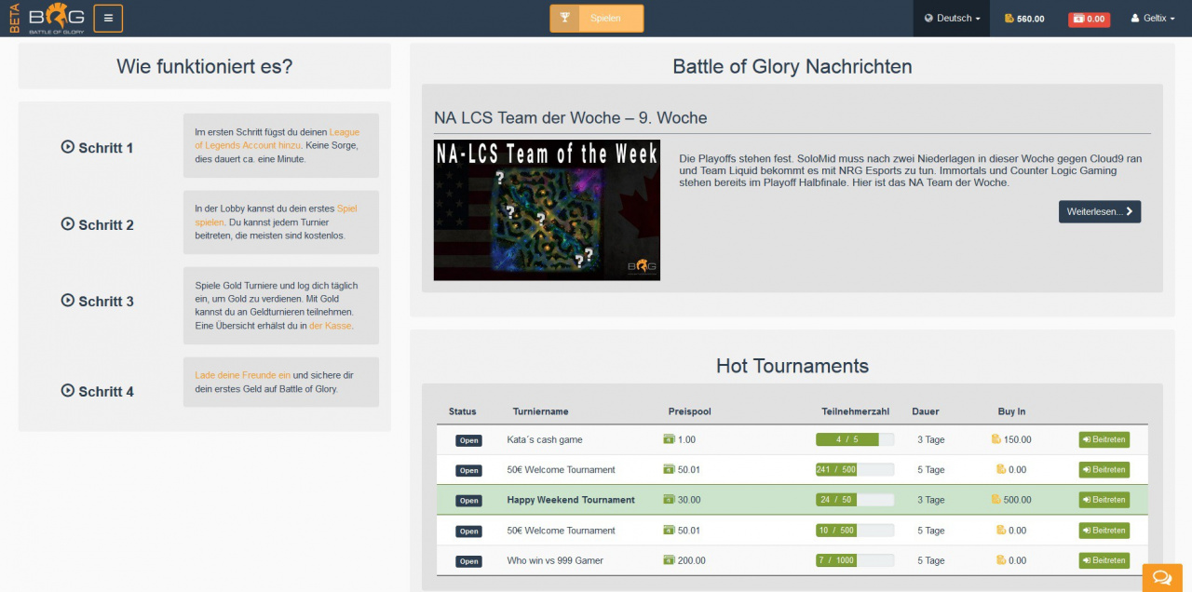Click the Schritt 1 step heading
Viewport: 1192px width, 592px height.
[97, 147]
